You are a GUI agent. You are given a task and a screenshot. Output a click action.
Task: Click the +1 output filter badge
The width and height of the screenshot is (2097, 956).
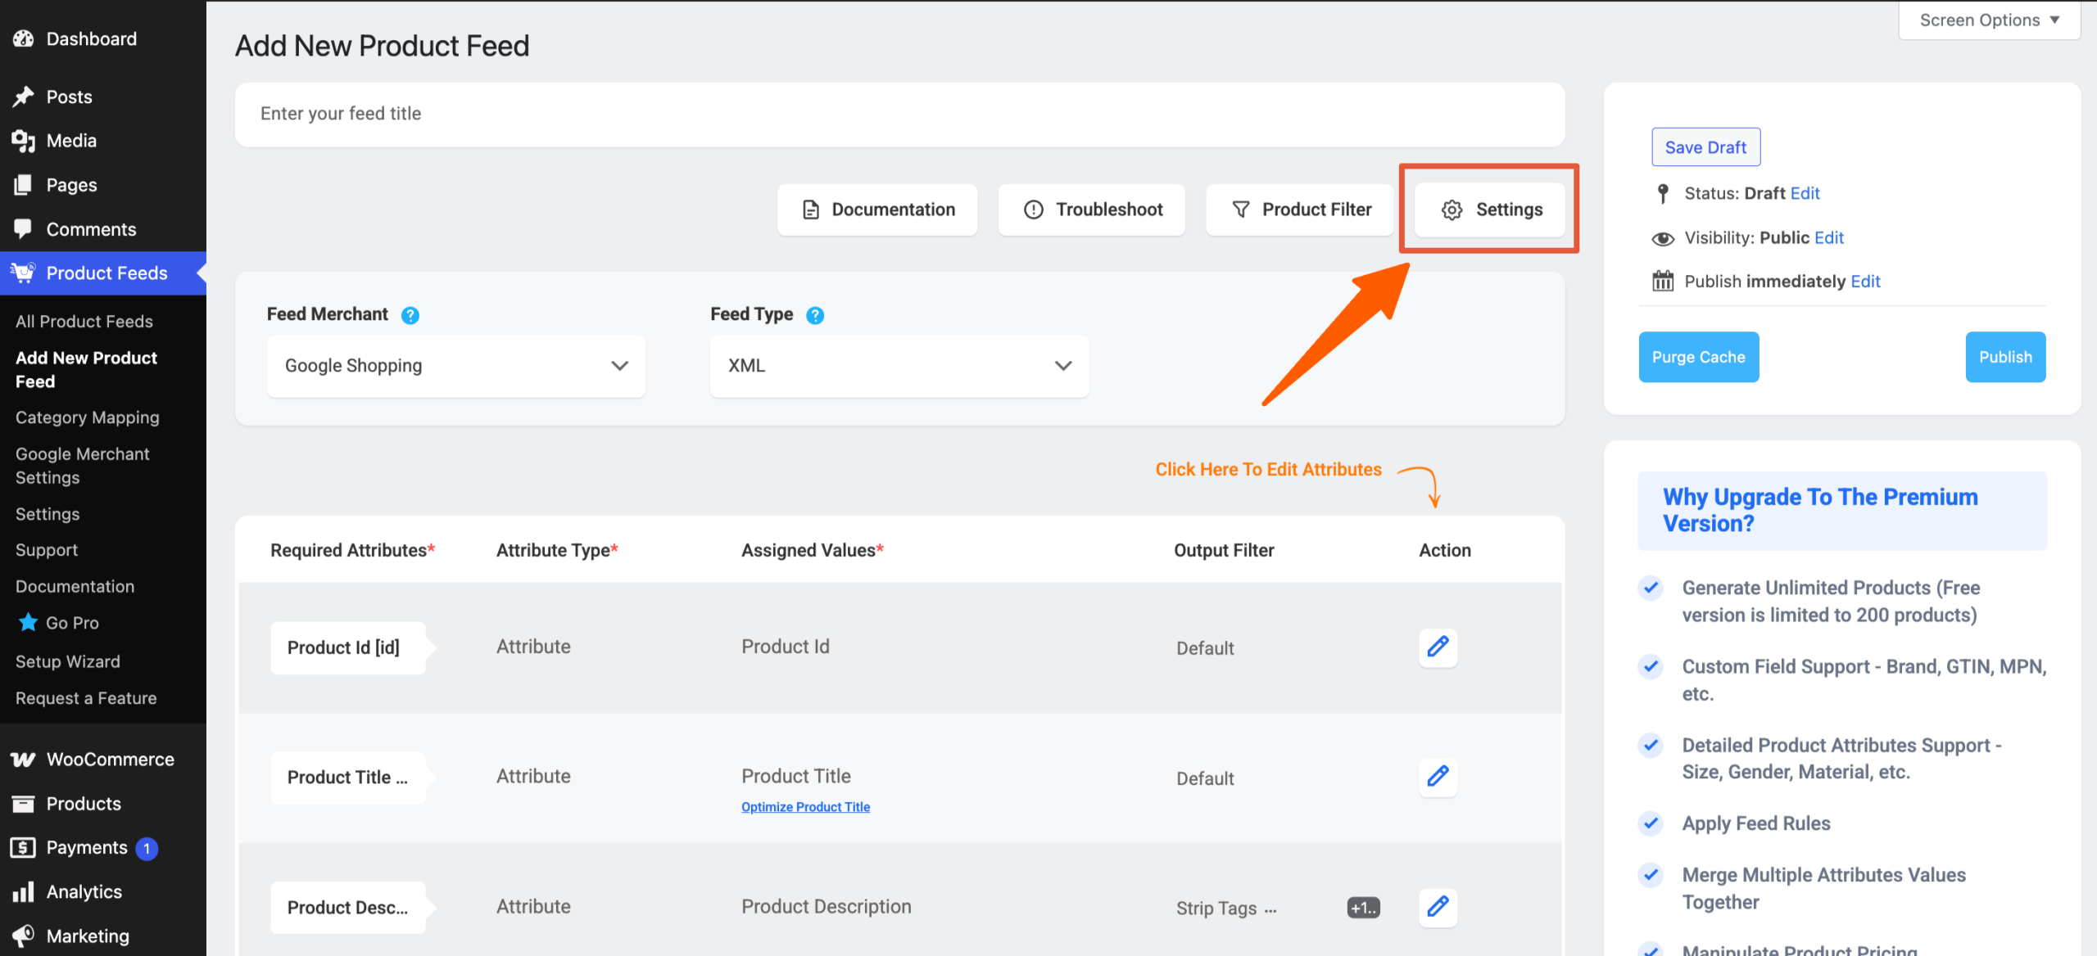(x=1363, y=908)
